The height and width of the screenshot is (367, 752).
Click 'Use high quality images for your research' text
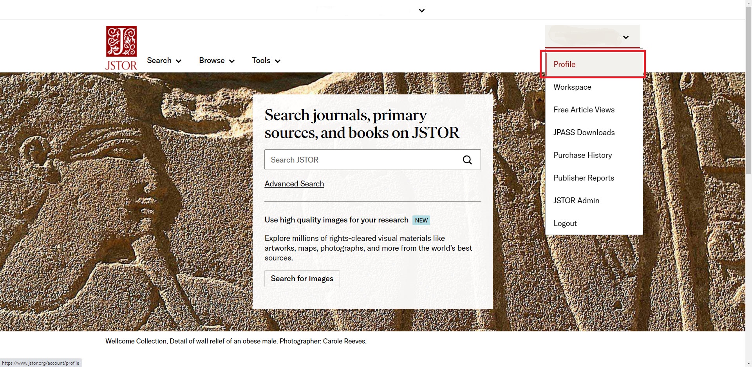pos(336,220)
